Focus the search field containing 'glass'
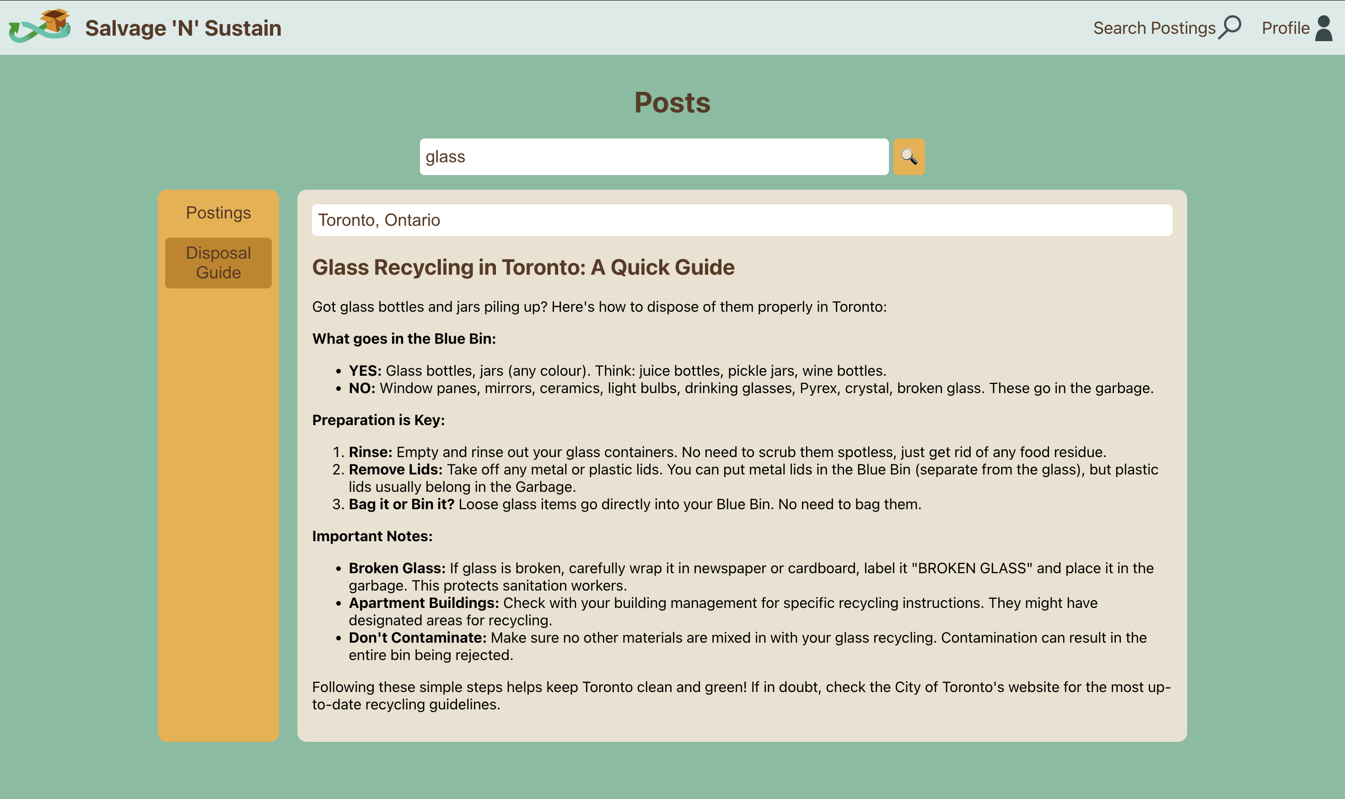The height and width of the screenshot is (799, 1345). (654, 157)
